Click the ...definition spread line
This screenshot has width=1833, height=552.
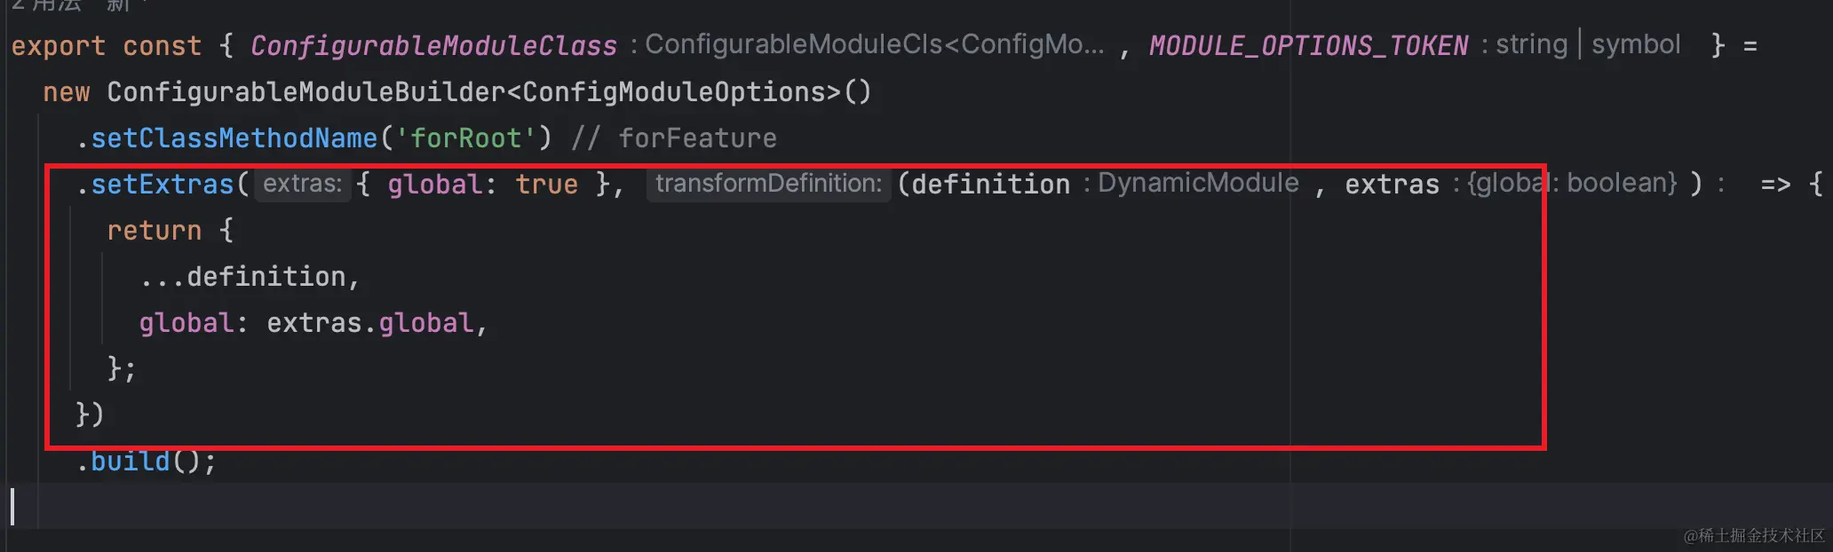250,276
